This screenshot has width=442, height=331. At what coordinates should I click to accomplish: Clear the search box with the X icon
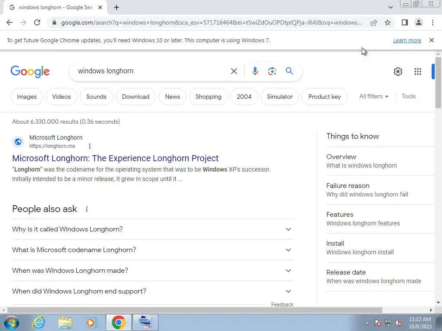tap(234, 71)
